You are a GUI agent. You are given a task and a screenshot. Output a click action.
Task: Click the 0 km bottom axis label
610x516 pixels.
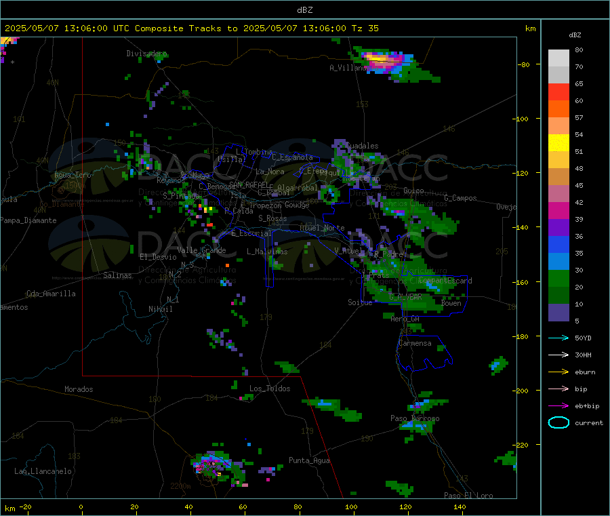[81, 507]
